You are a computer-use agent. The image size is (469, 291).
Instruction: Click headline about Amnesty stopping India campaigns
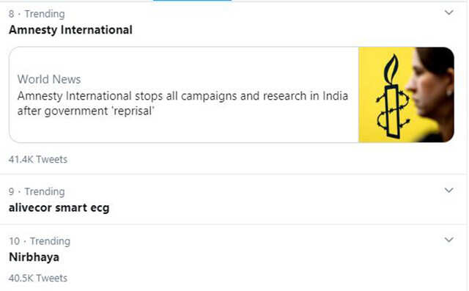click(182, 103)
